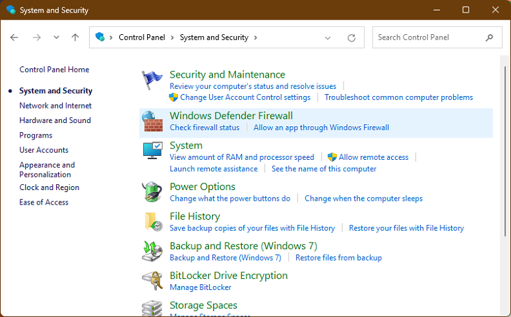This screenshot has height=317, width=511.
Task: Click Allow an app through Windows Firewall
Action: click(321, 128)
